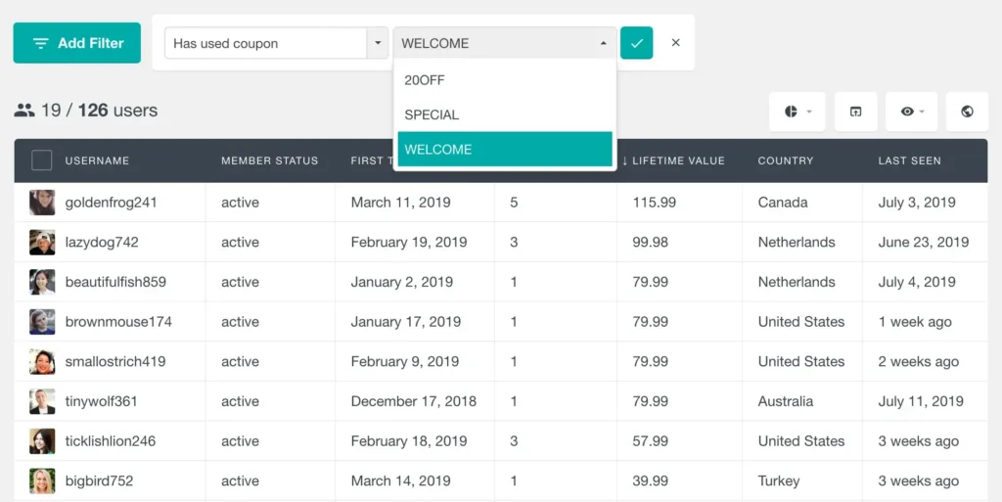This screenshot has height=502, width=1002.
Task: Open the smallostrich419 avatar
Action: pyautogui.click(x=42, y=361)
